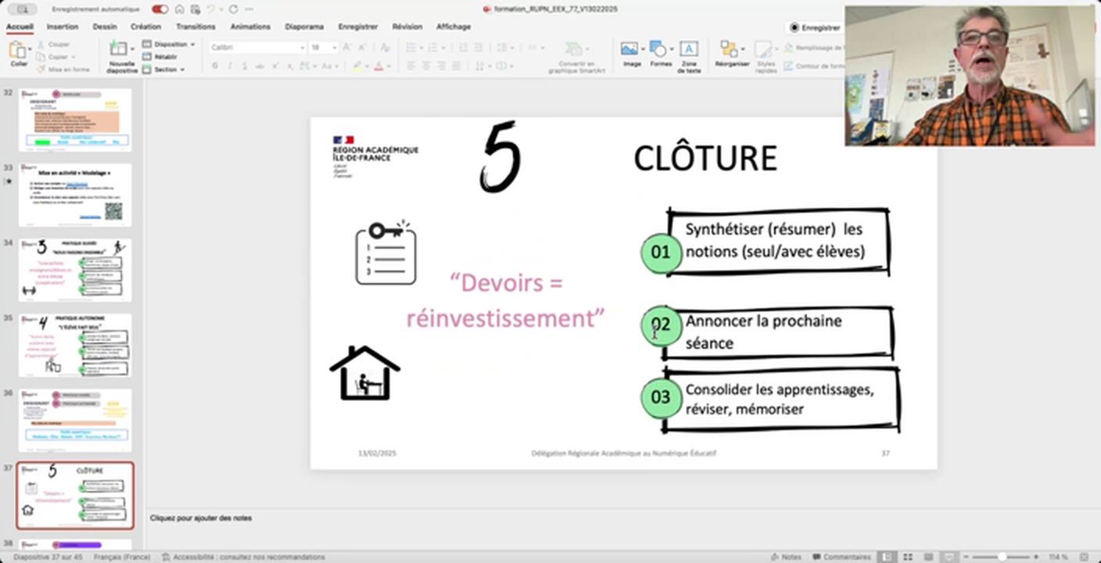Screen dimensions: 1101x563
Task: Switch to the Diaporama tab
Action: (304, 27)
